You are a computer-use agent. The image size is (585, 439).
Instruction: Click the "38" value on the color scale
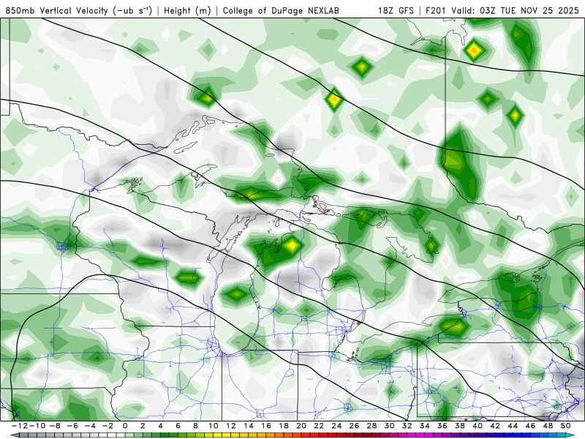coord(460,426)
